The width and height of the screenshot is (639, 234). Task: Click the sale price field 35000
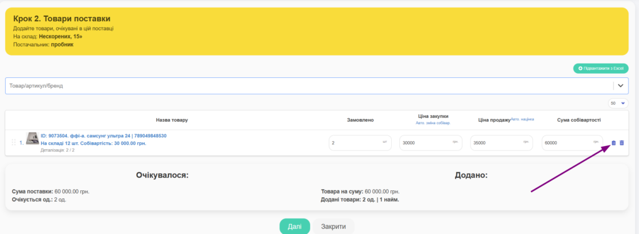point(502,143)
